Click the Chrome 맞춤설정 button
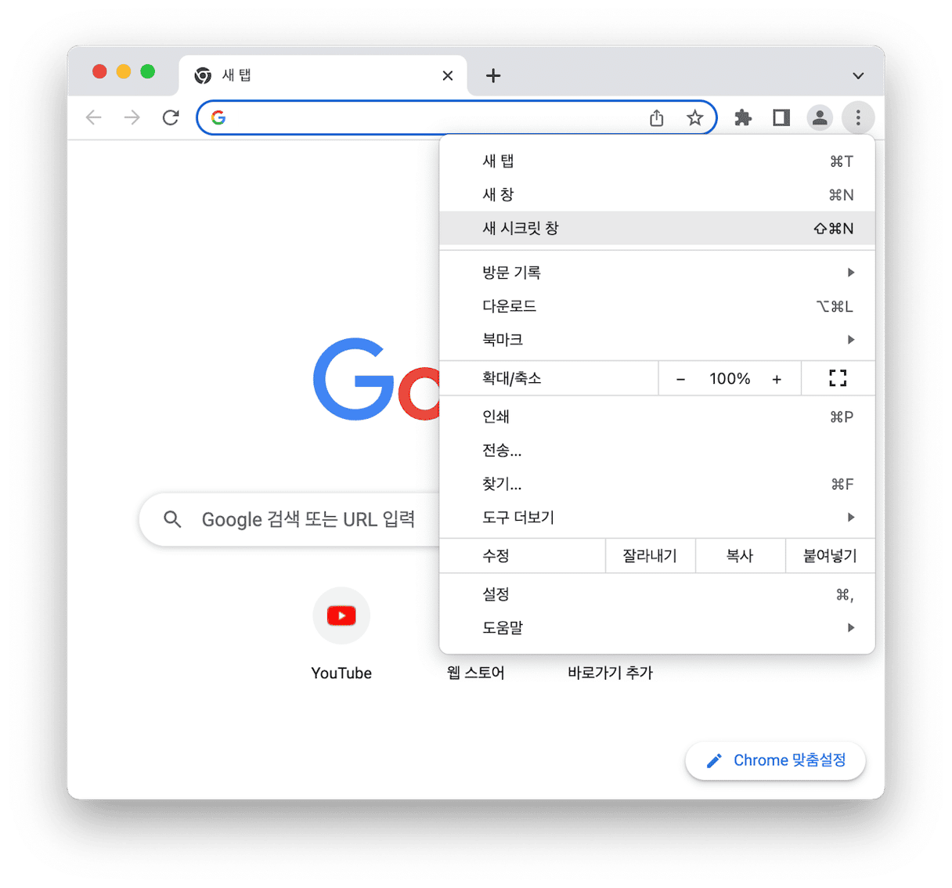Viewport: 952px width, 888px height. 775,760
